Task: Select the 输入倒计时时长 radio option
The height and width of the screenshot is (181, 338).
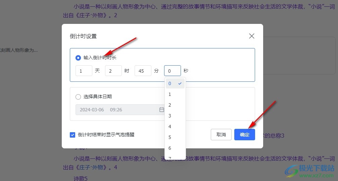Action: (x=78, y=58)
